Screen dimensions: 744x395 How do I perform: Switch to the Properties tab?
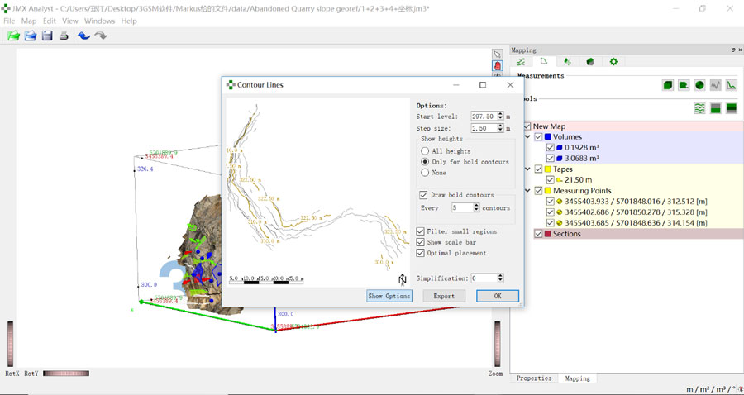[534, 378]
